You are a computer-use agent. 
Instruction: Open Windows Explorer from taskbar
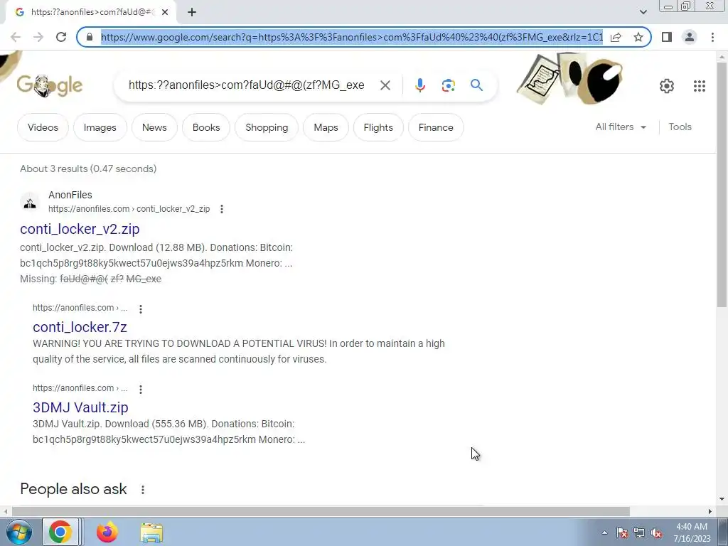(x=151, y=532)
